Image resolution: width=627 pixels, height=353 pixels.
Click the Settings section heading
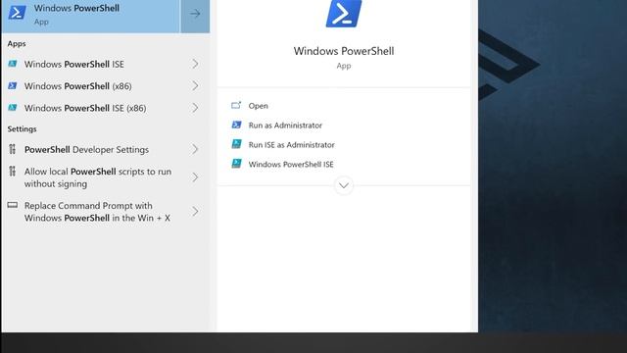coord(22,128)
